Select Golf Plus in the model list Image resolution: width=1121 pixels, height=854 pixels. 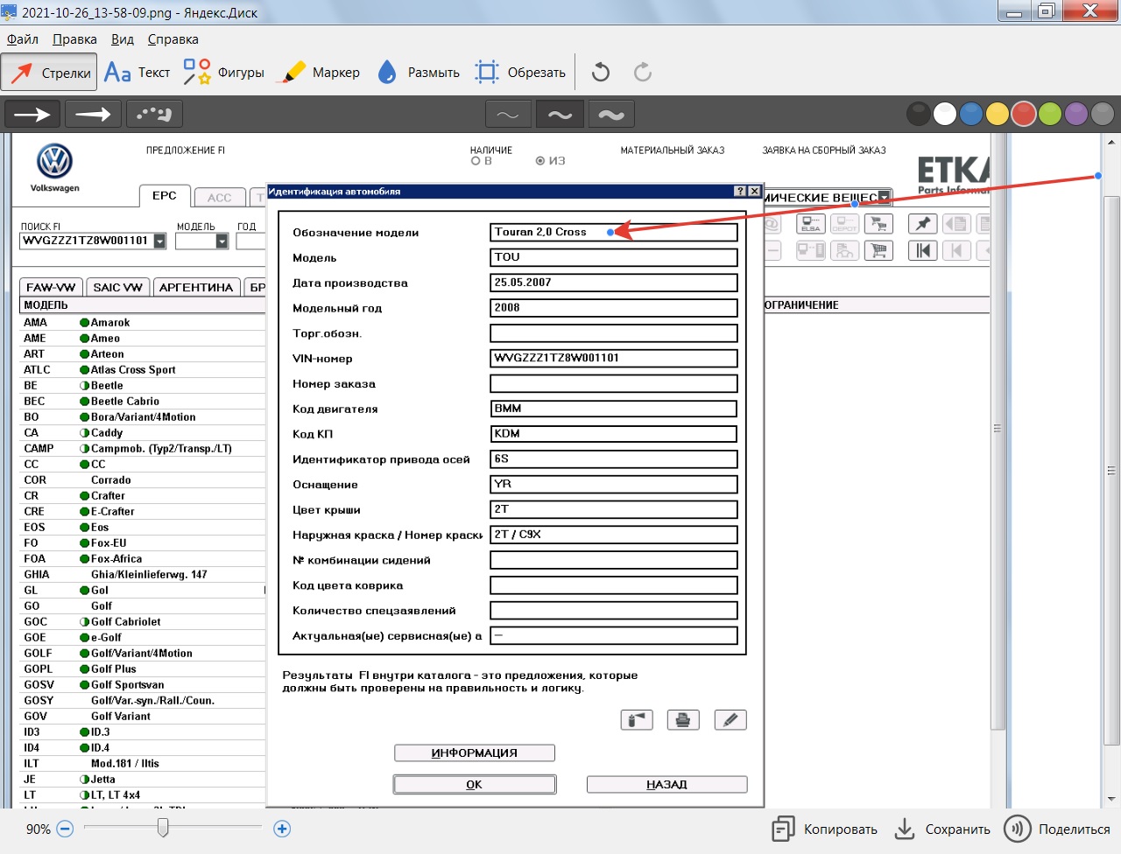click(x=114, y=669)
